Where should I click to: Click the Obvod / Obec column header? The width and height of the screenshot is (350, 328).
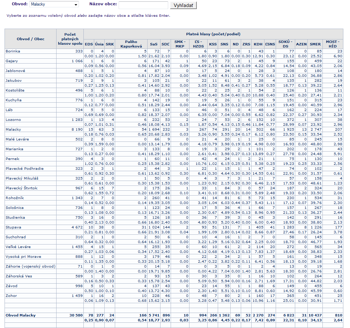click(30, 39)
